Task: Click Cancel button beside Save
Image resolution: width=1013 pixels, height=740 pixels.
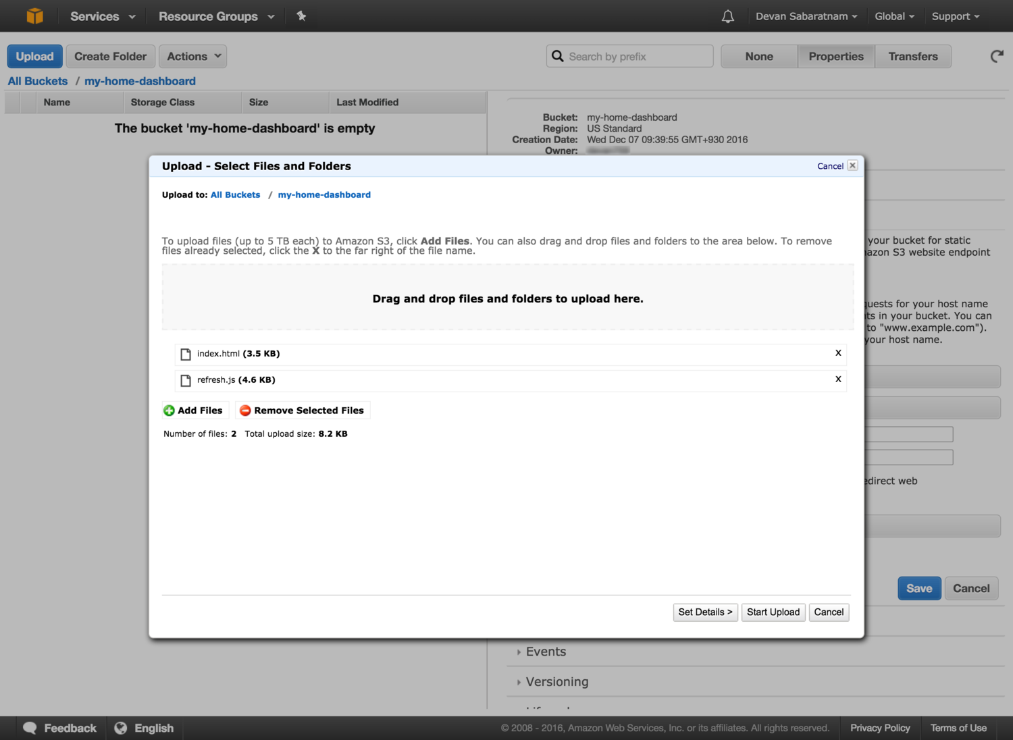Action: (x=971, y=589)
